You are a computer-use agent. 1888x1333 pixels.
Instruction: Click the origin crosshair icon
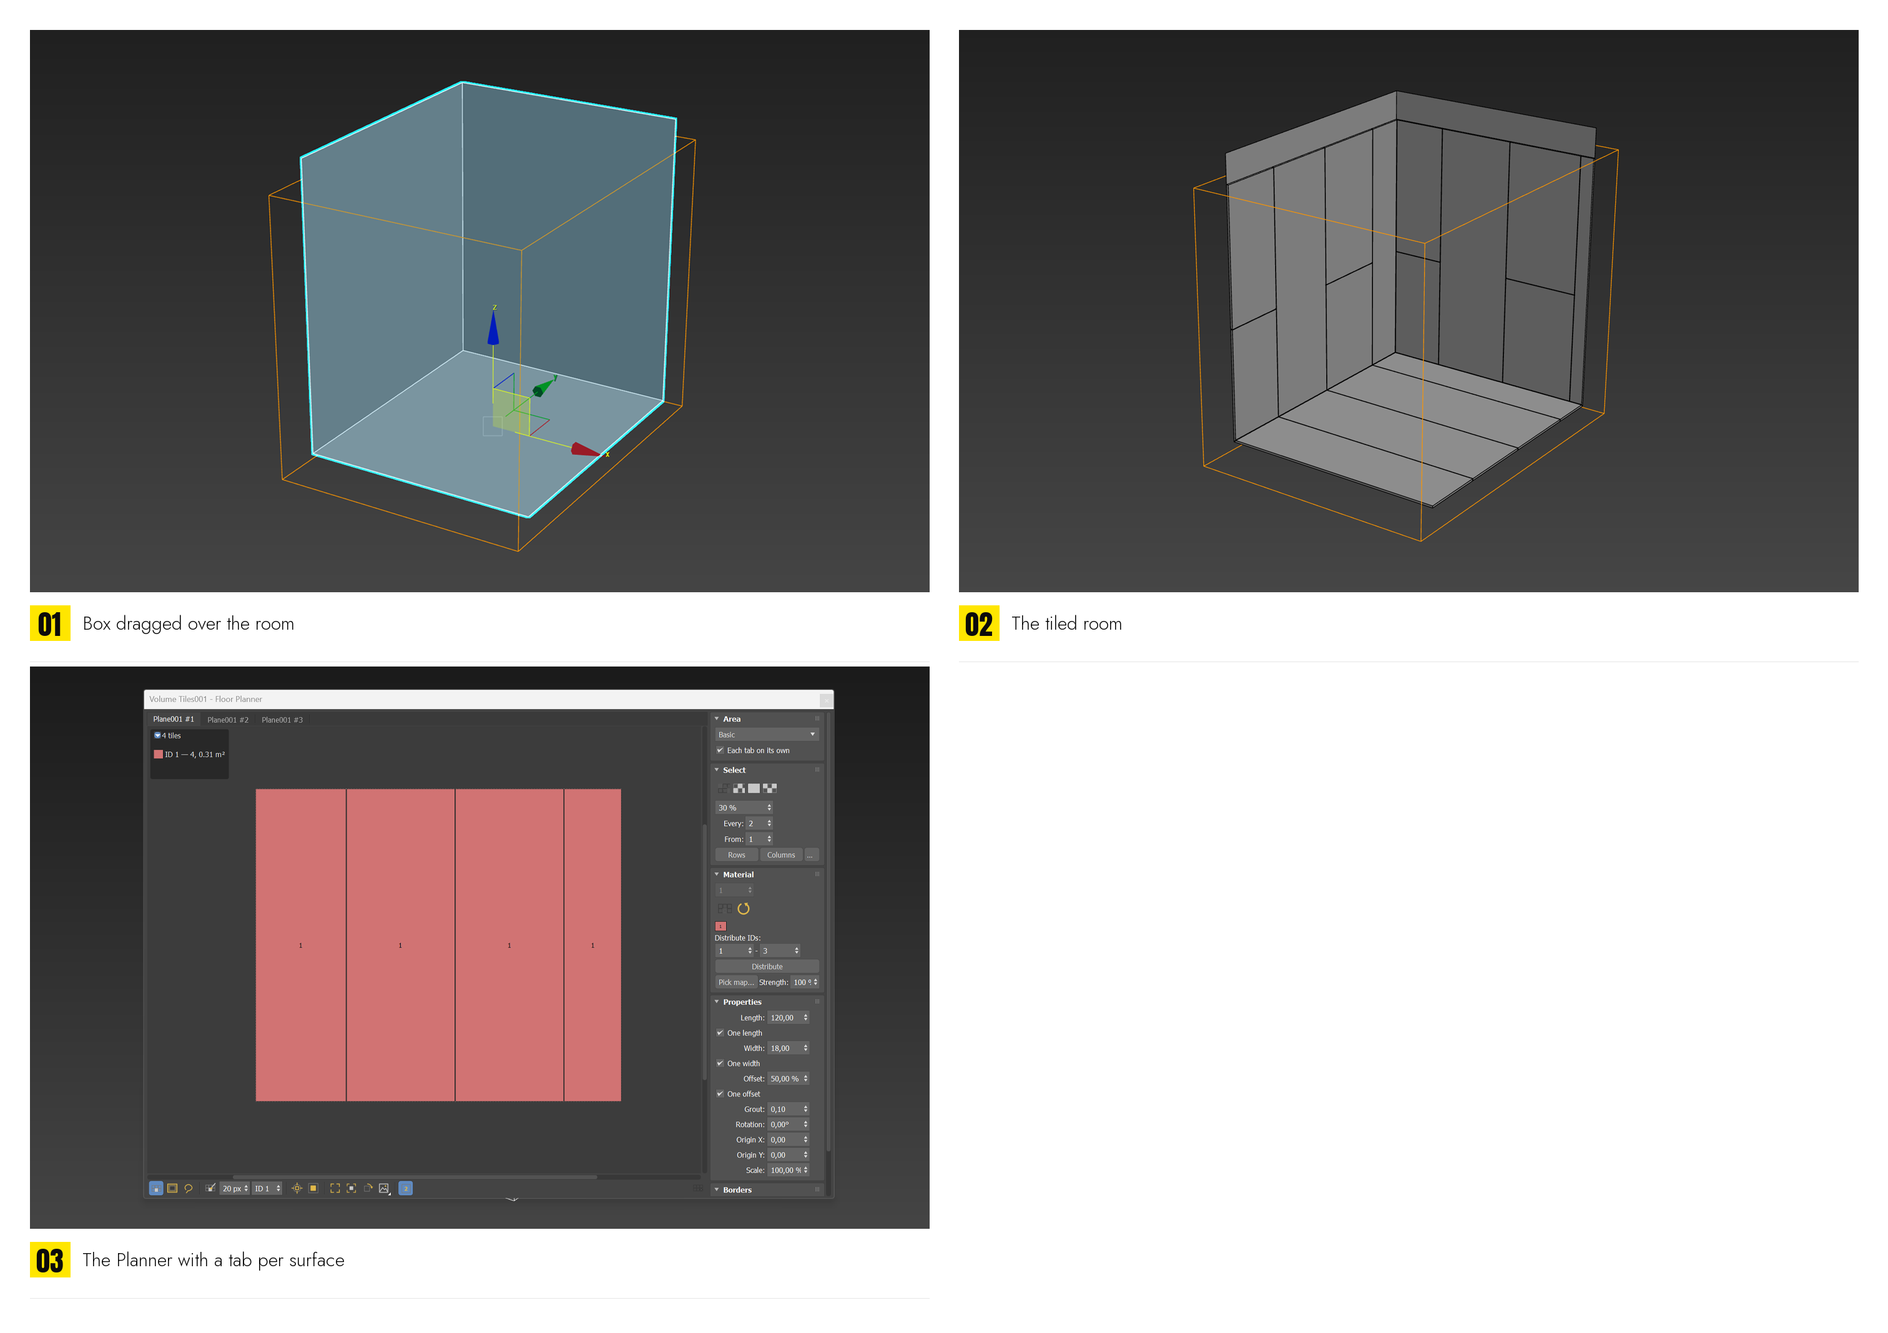(x=297, y=1188)
